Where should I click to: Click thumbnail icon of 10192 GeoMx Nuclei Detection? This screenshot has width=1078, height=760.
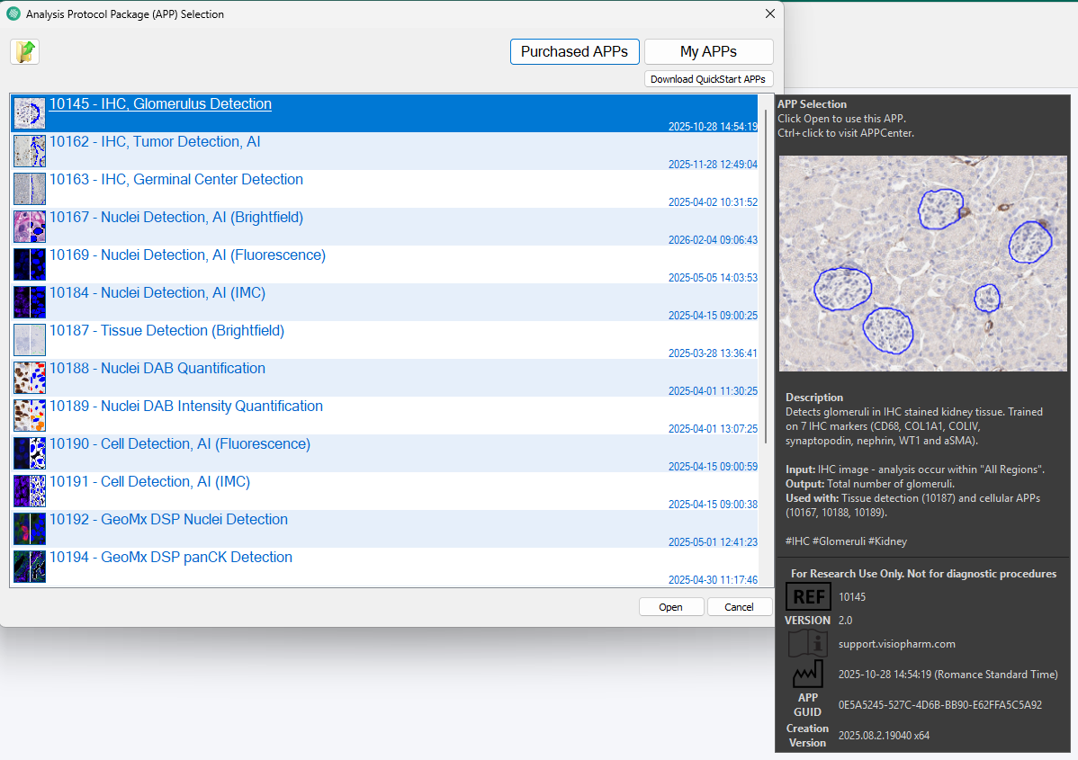tap(30, 529)
